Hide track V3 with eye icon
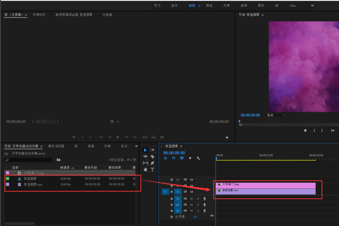 (x=191, y=179)
